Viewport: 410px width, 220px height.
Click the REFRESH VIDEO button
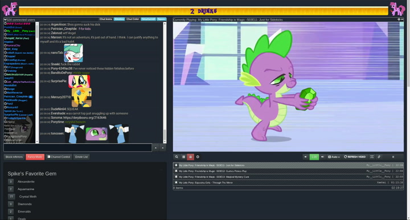pos(355,157)
